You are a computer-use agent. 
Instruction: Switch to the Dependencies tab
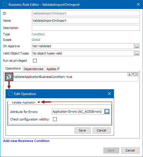tap(33, 69)
